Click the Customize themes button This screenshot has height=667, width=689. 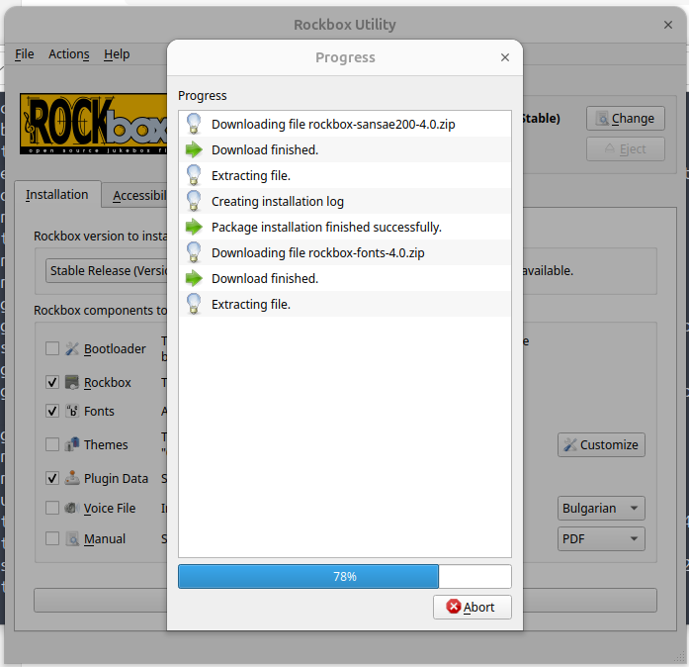click(601, 444)
